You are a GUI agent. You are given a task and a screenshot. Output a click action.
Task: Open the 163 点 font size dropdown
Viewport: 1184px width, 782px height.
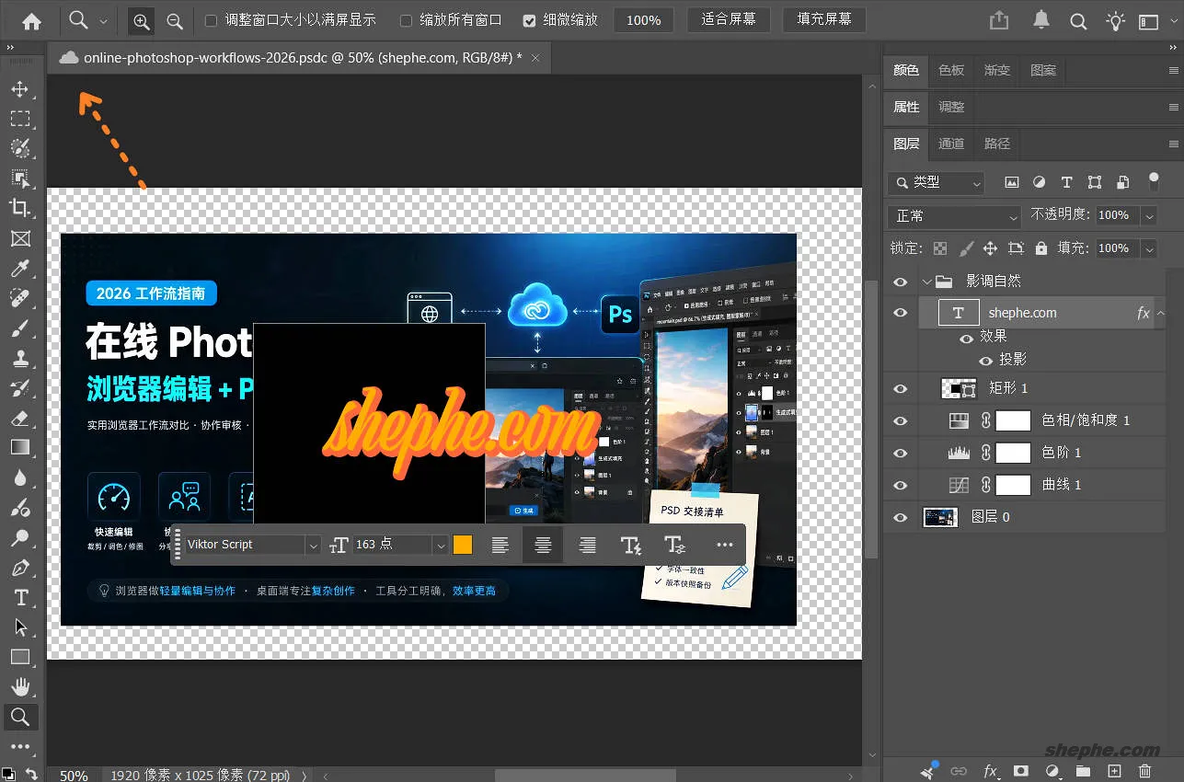coord(441,545)
